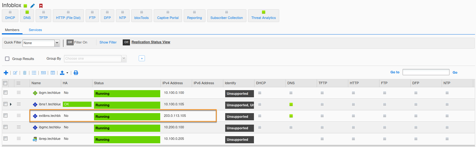The height and width of the screenshot is (147, 476).
Task: Expand the ibns1.techblue row arrow
Action: 11,104
